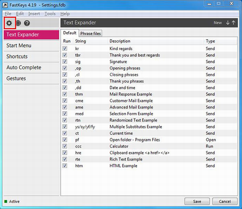Viewport: 242px width, 209px height.
Task: Move entry up with up arrow
Action: tap(234, 22)
